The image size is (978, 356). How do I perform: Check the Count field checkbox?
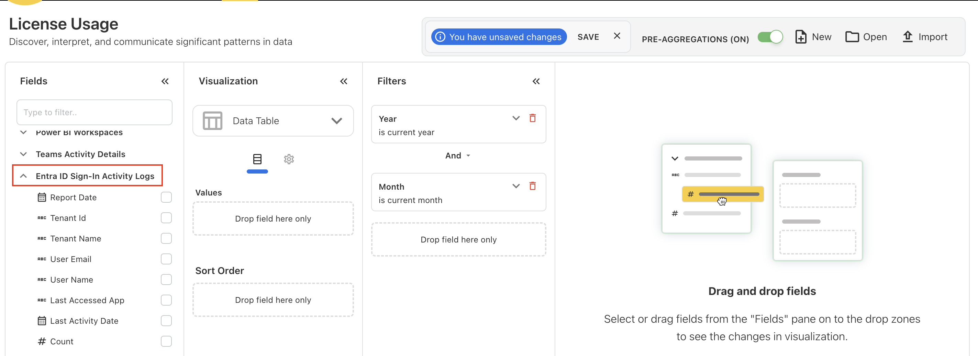pyautogui.click(x=166, y=341)
